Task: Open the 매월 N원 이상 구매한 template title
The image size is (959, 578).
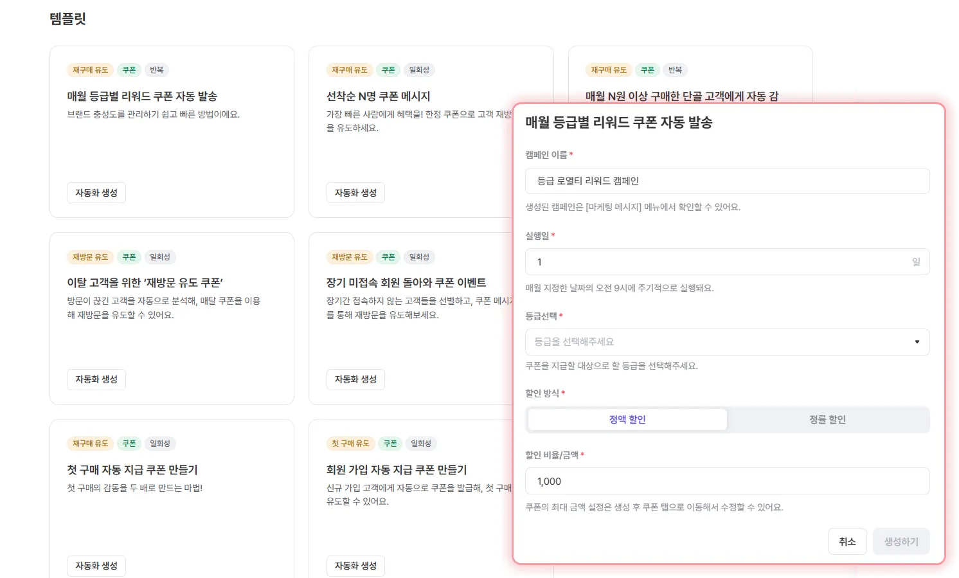Action: [681, 96]
